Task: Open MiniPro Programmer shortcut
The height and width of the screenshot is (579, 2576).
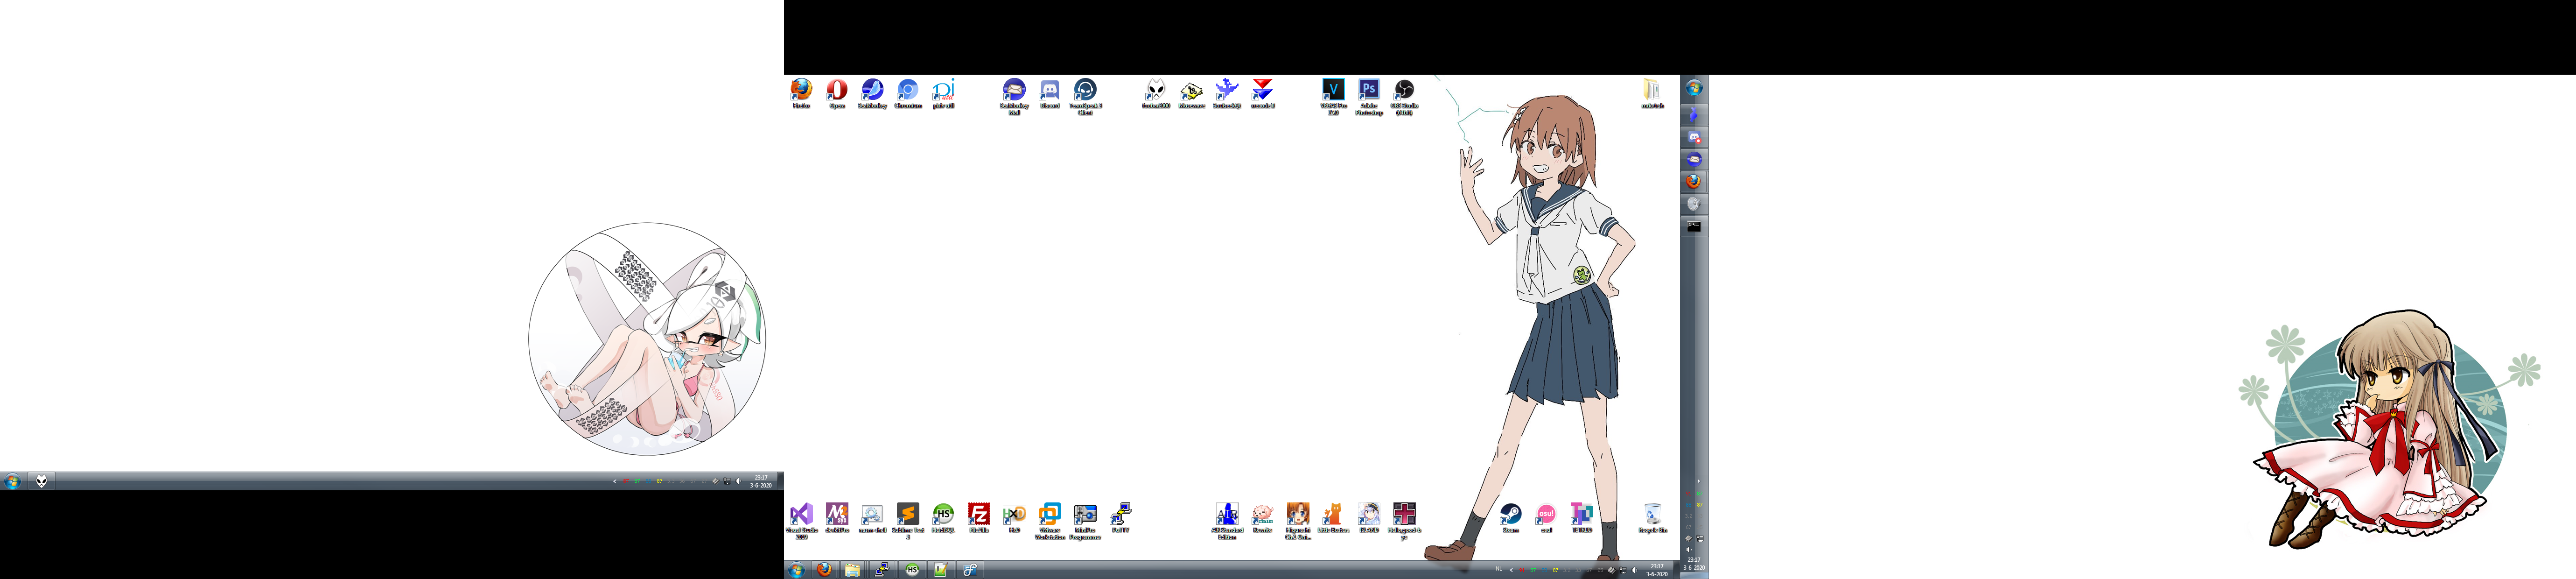Action: (x=1085, y=521)
